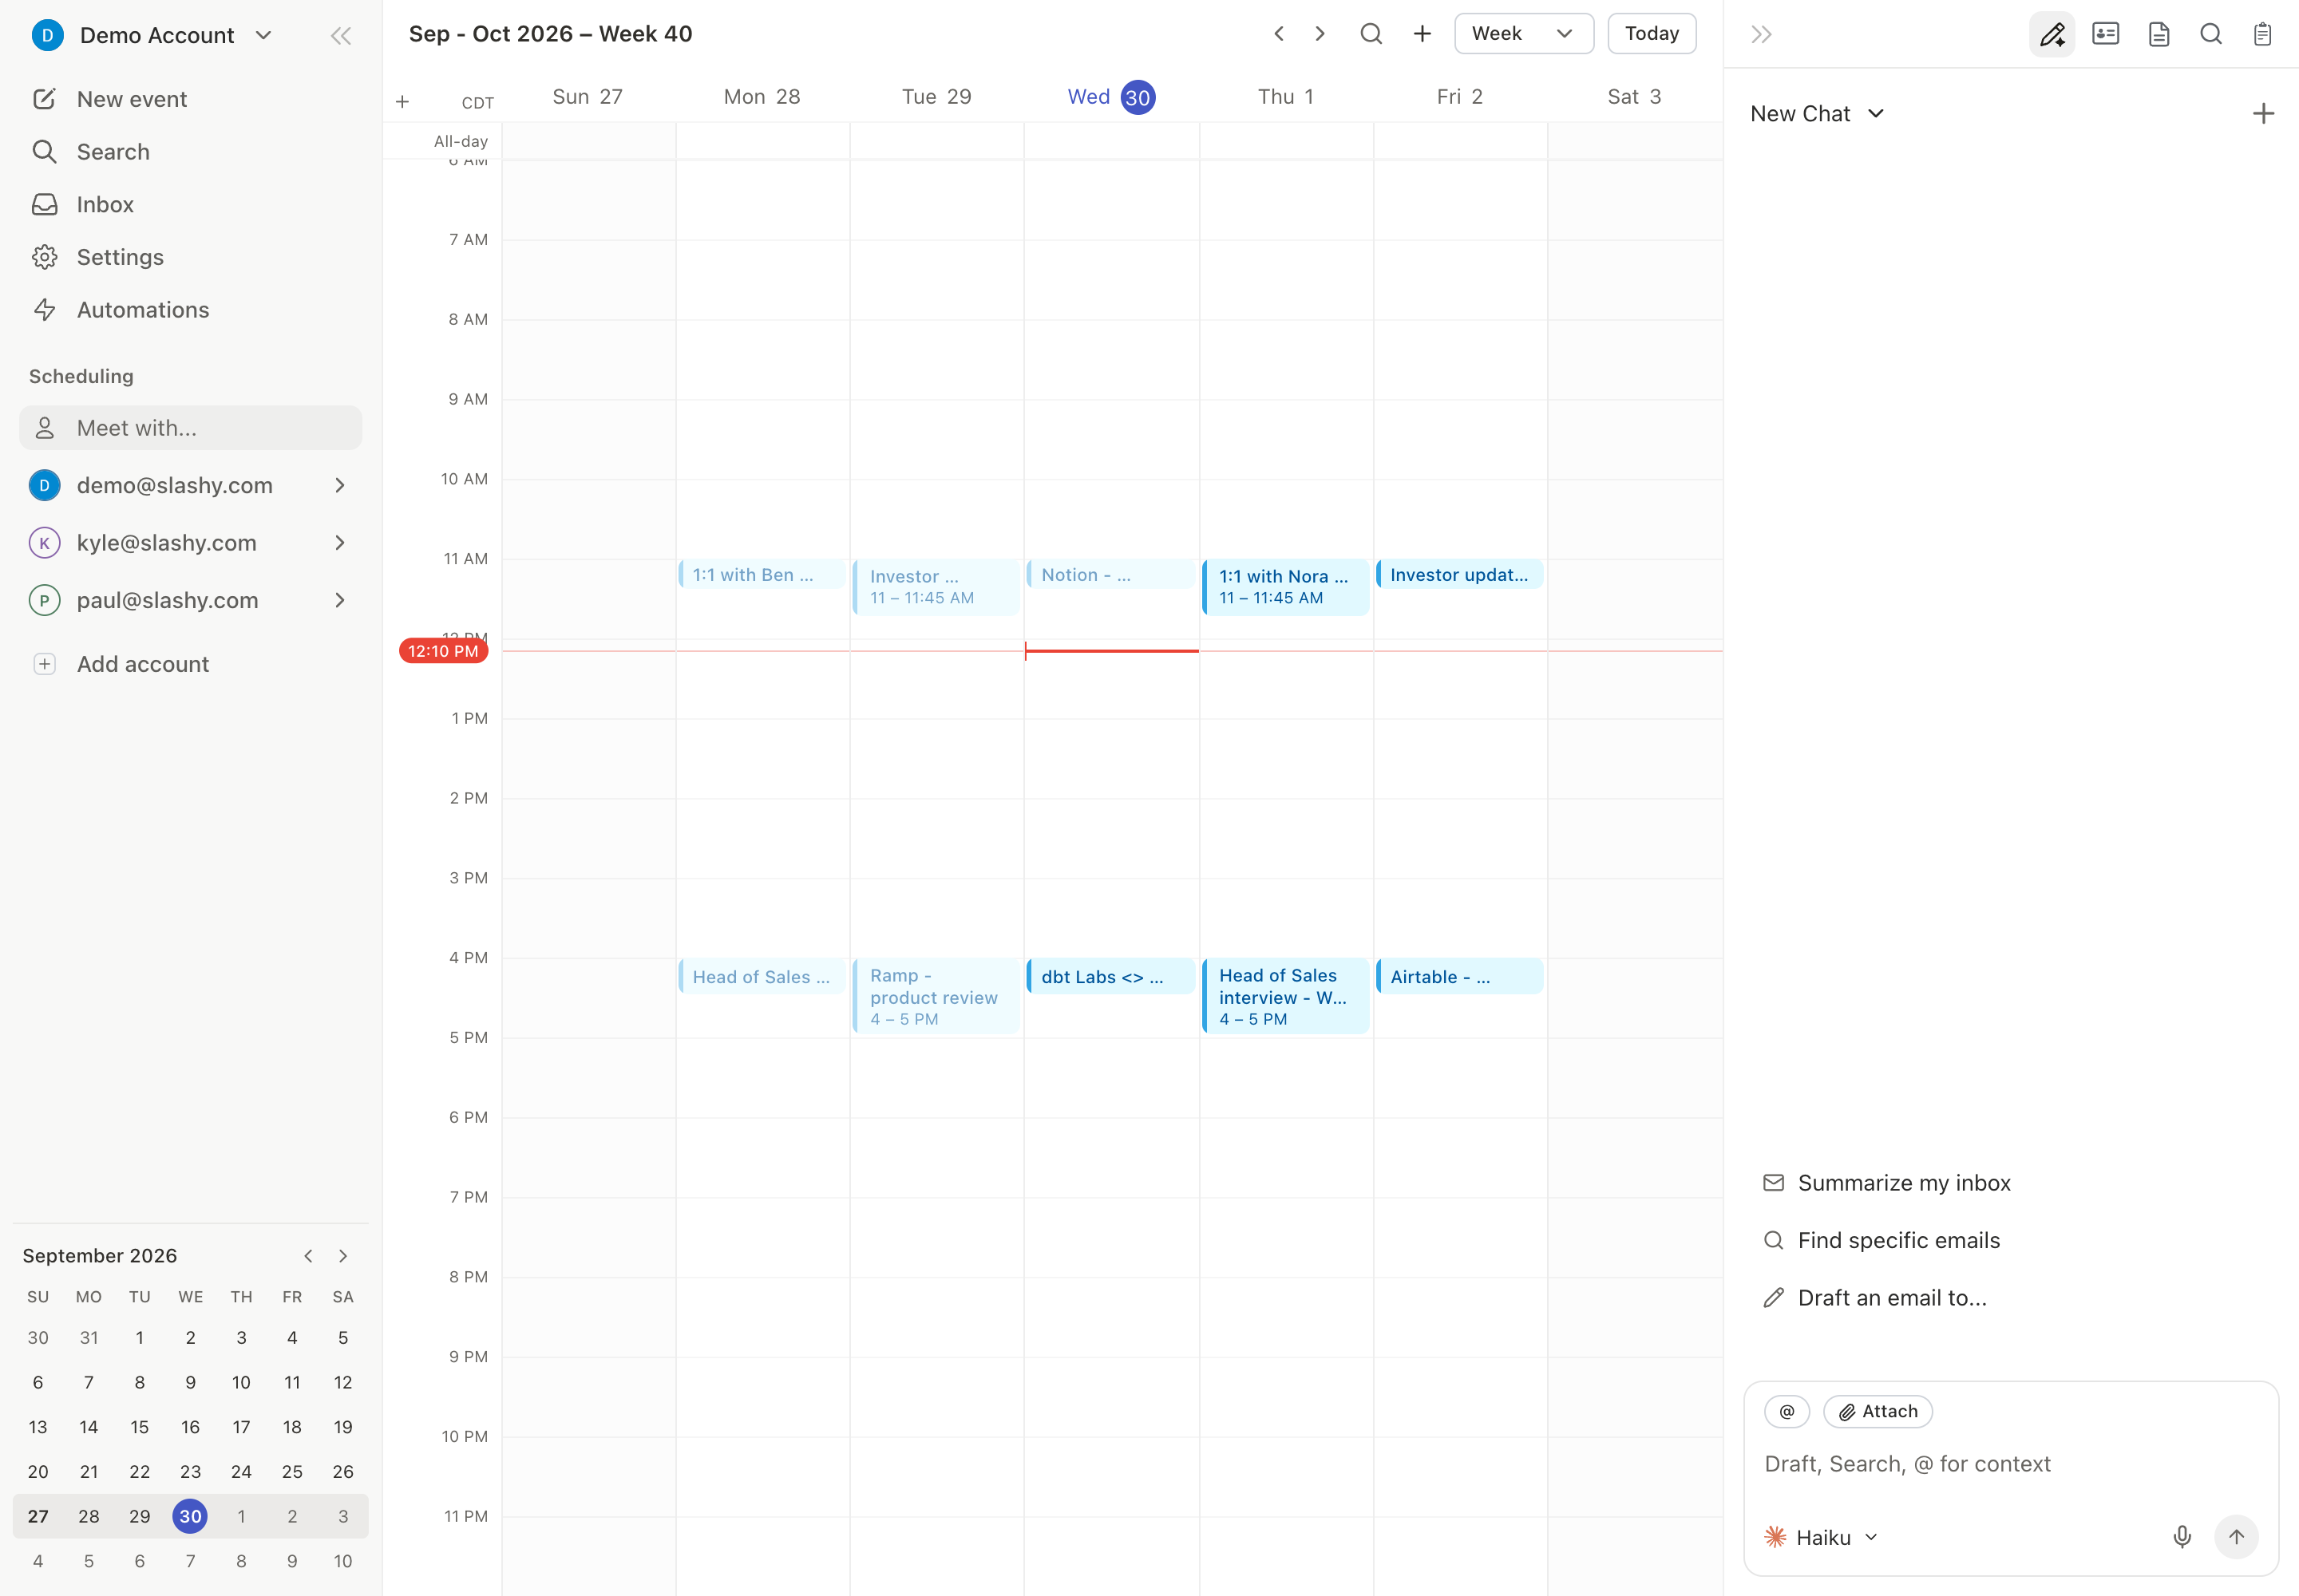This screenshot has width=2299, height=1596.
Task: Show previous month in mini calendar
Action: 308,1256
